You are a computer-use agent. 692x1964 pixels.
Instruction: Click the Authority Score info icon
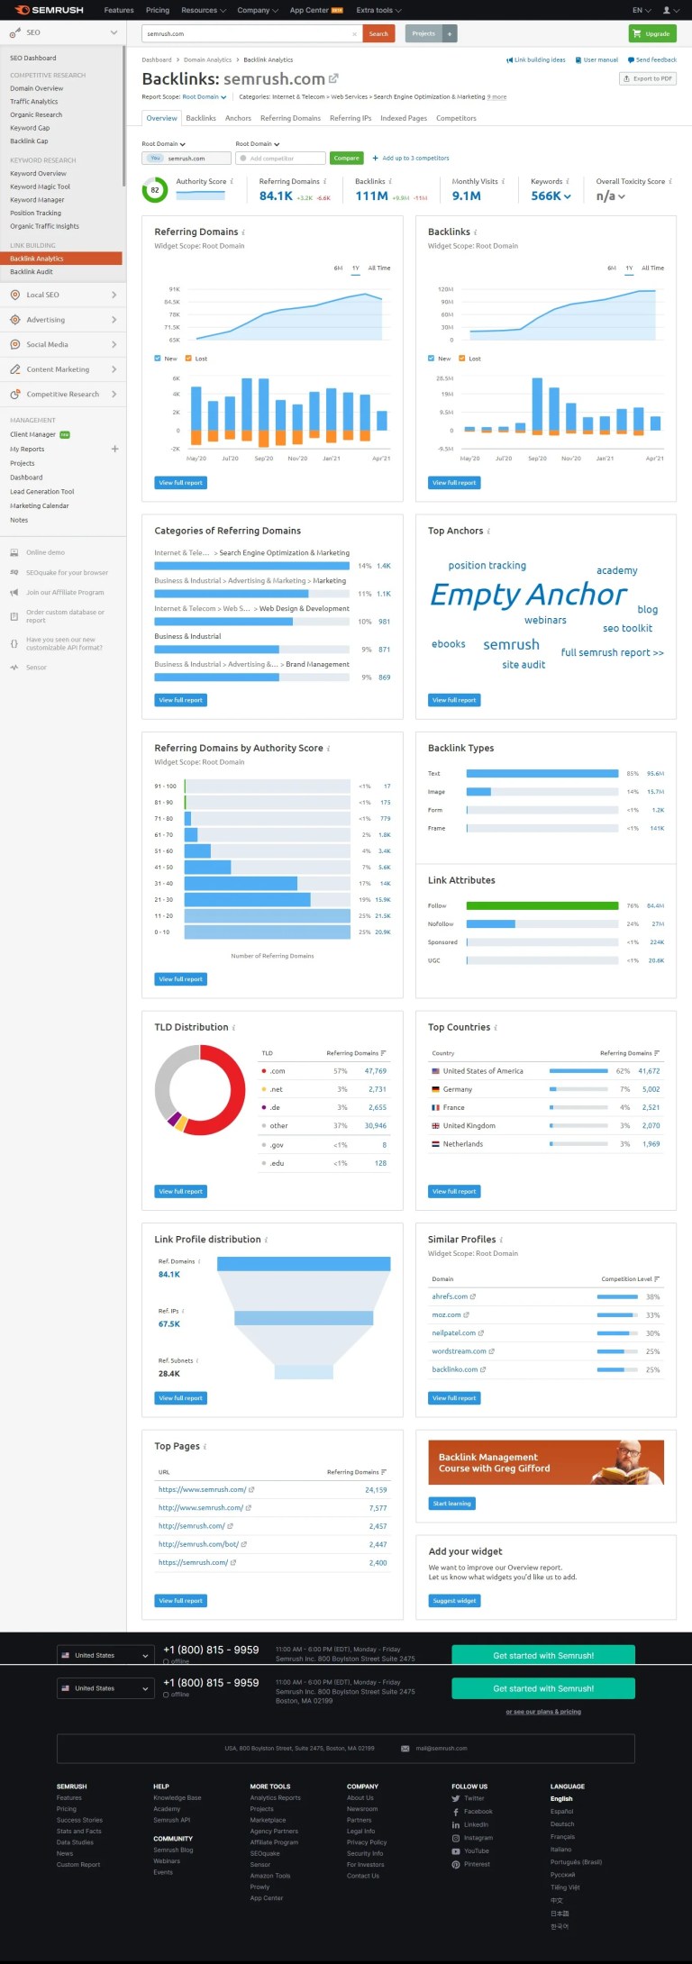click(232, 181)
